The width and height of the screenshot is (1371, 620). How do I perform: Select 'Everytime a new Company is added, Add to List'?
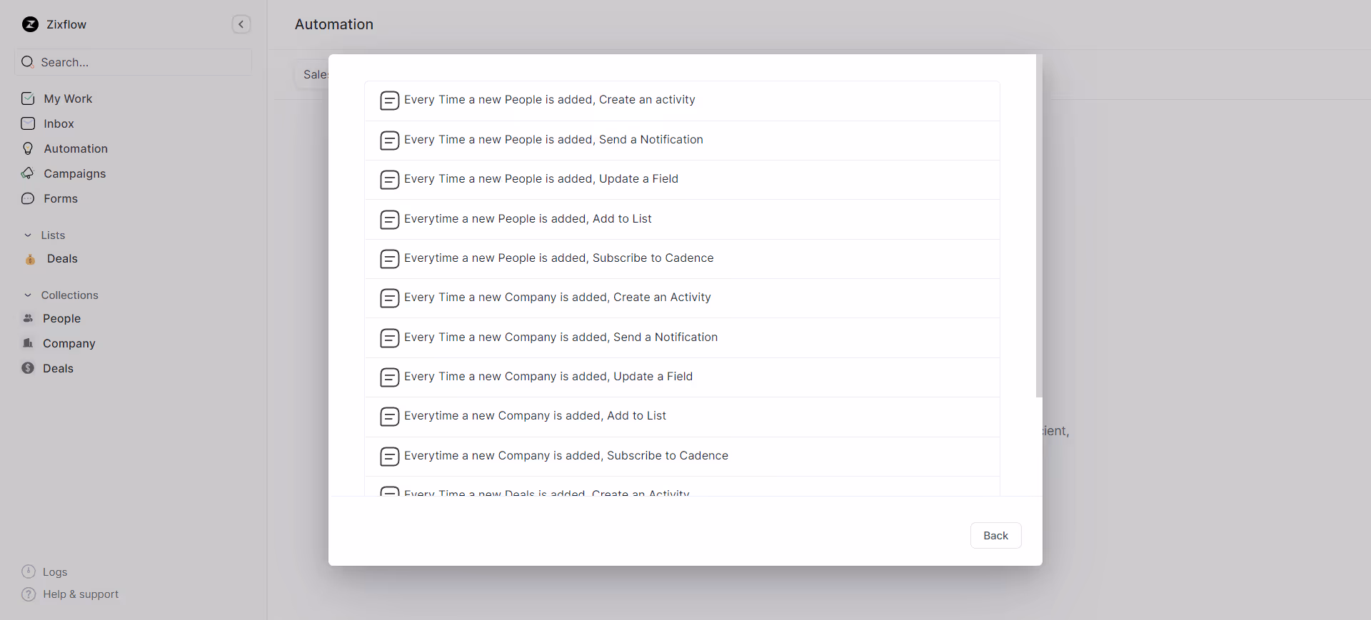682,417
